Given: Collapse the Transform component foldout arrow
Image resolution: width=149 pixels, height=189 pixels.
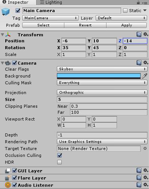Looking at the screenshot, I should click(x=2, y=35).
